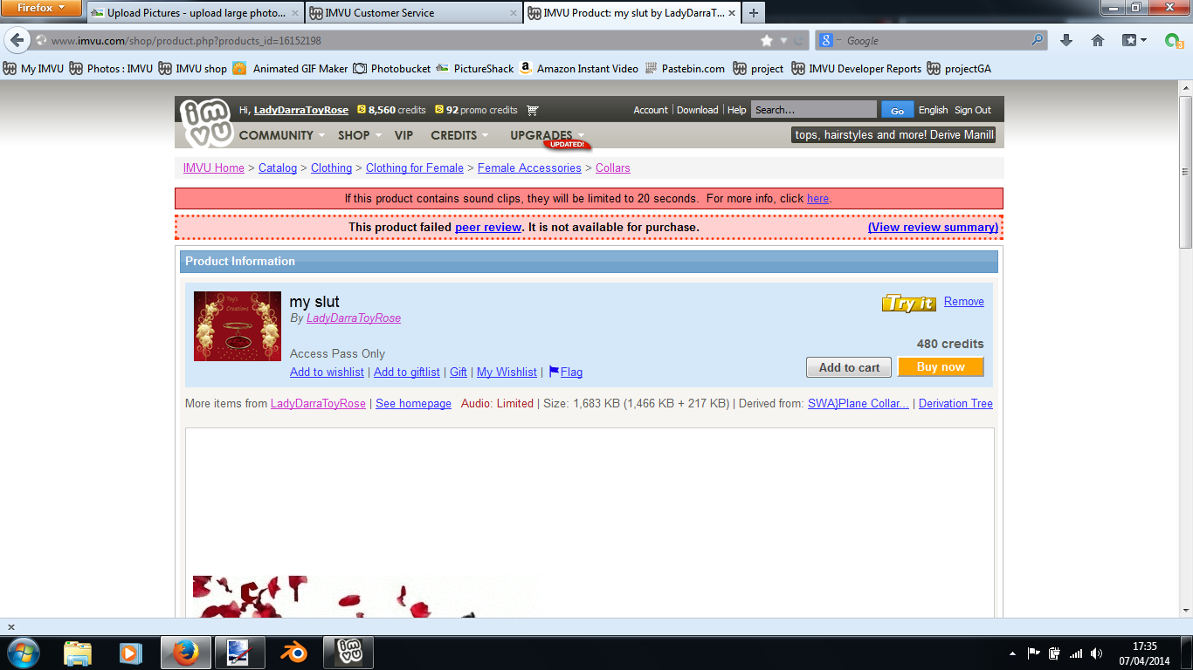This screenshot has height=670, width=1193.
Task: Click the IMVU logo in site header
Action: tap(207, 123)
